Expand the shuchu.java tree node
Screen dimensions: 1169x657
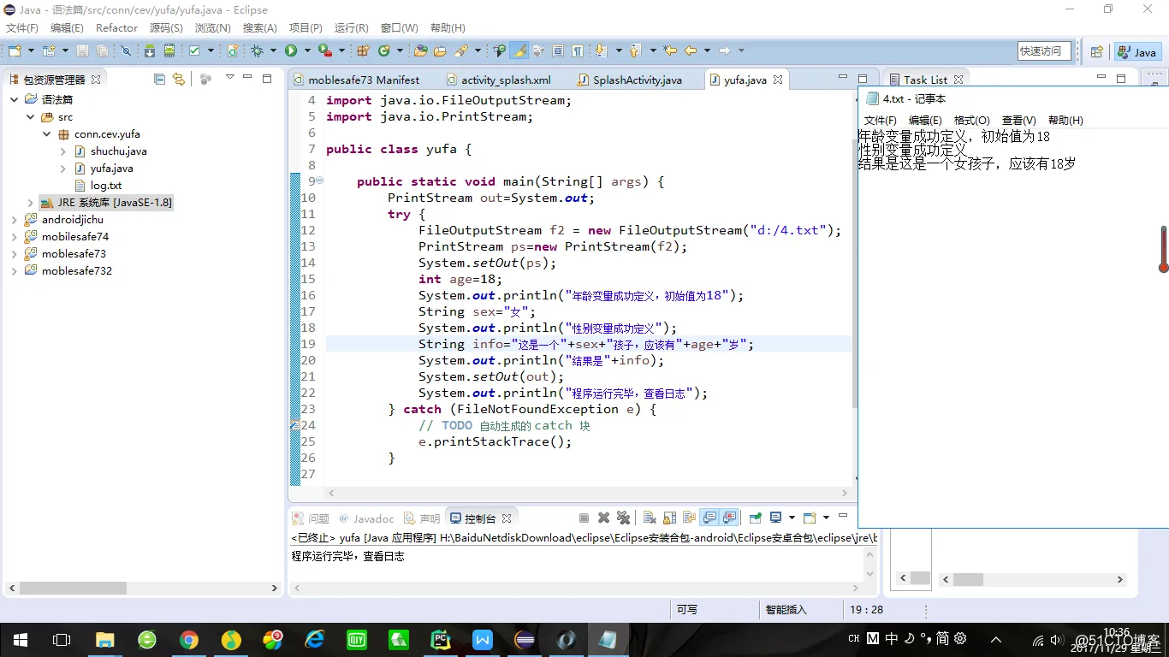[63, 151]
